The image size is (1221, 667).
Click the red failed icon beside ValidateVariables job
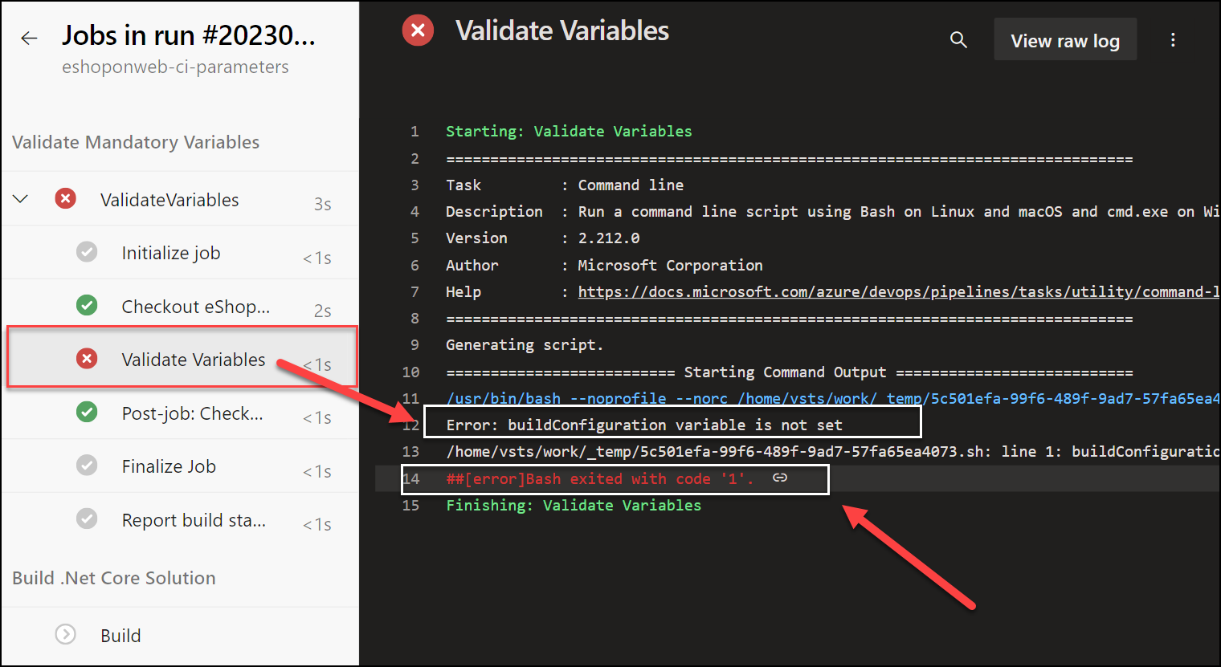tap(65, 198)
